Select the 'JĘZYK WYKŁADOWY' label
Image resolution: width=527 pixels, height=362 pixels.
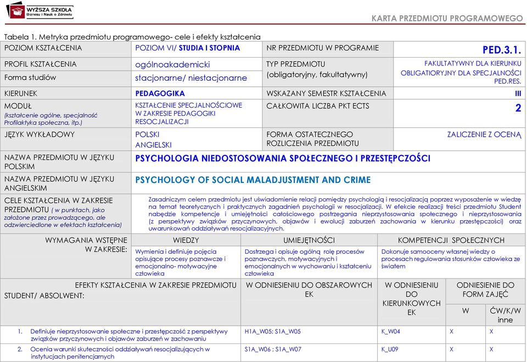tap(40, 134)
